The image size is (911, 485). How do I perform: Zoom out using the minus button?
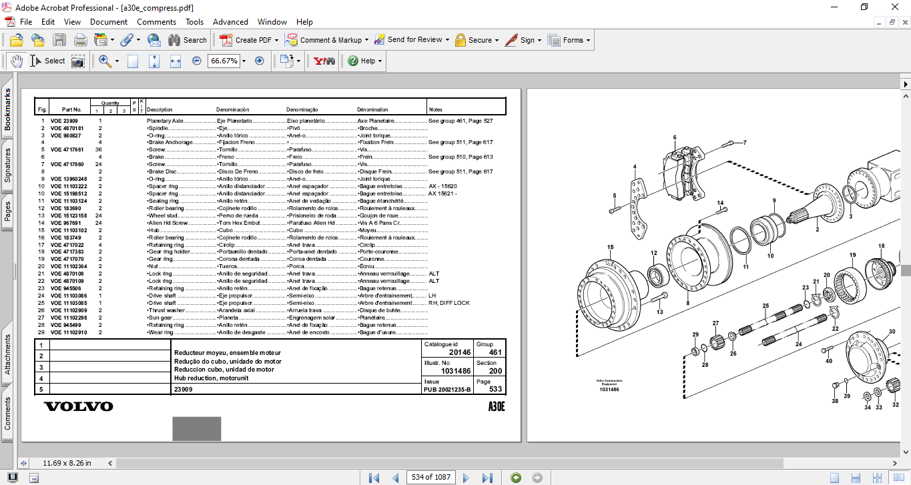[x=197, y=61]
